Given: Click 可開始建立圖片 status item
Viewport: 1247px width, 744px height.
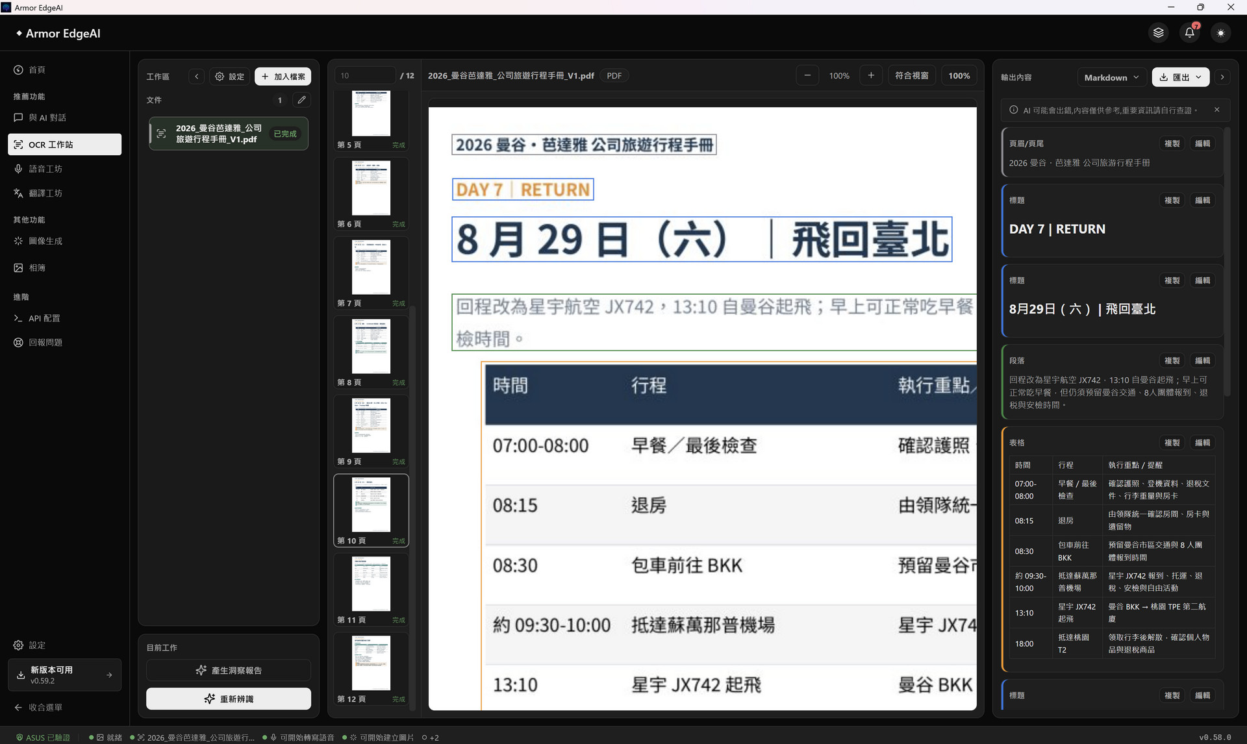Looking at the screenshot, I should coord(378,738).
